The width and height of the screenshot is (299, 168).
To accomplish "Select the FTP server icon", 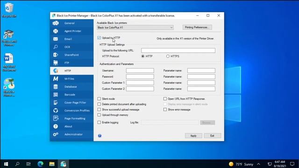I will [x=56, y=63].
